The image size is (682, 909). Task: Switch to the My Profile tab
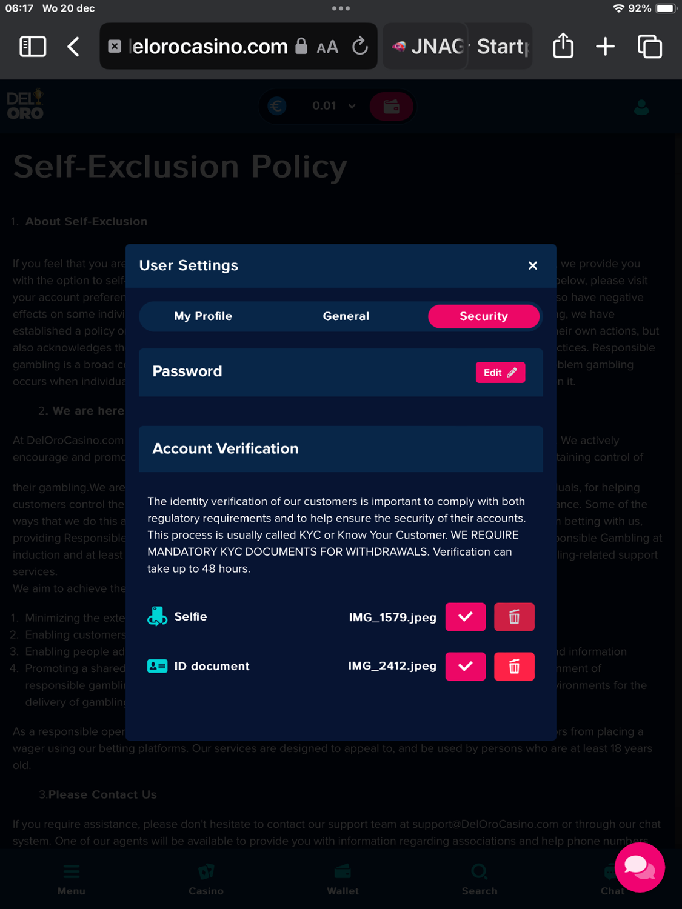coord(203,316)
